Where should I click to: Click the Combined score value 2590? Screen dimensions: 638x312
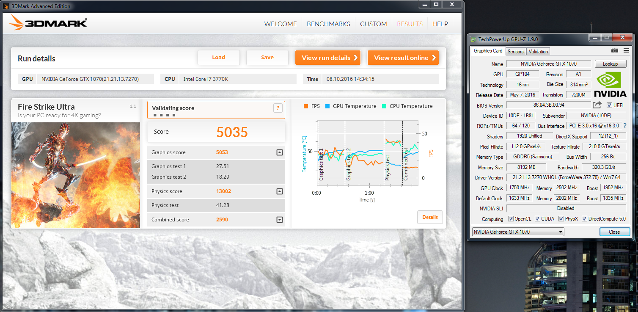[x=222, y=220]
